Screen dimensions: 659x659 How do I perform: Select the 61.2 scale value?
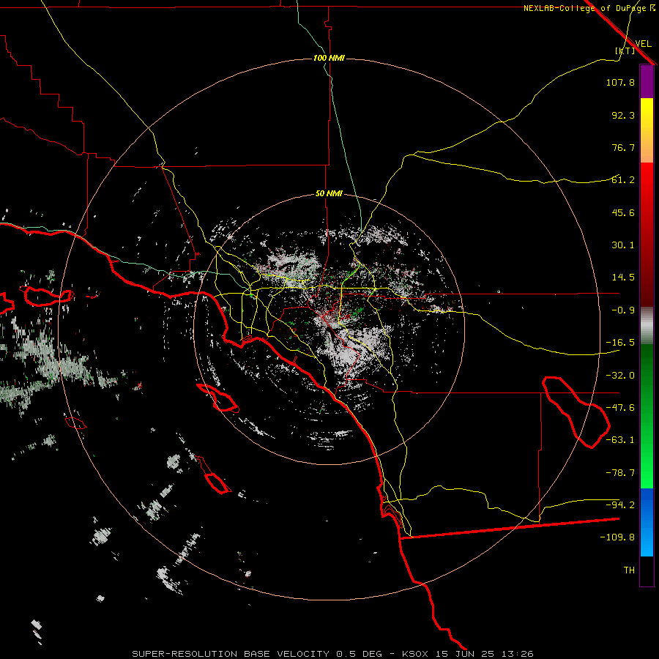623,180
